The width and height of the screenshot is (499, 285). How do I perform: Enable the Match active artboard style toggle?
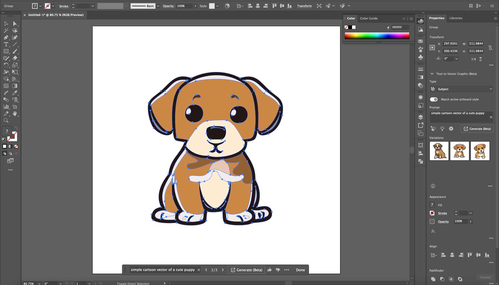pyautogui.click(x=434, y=99)
